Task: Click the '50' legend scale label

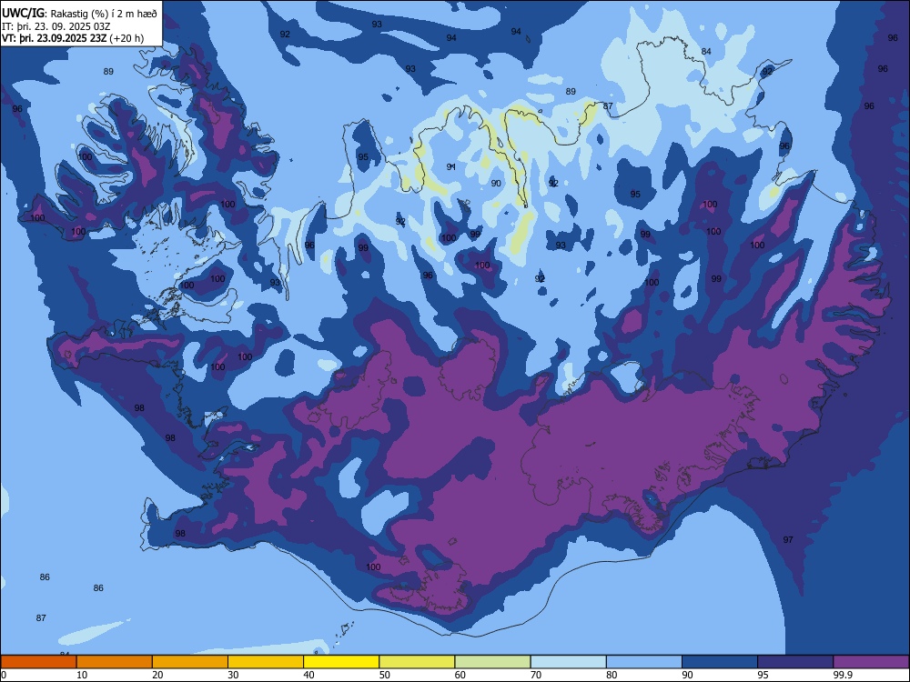Action: pyautogui.click(x=384, y=675)
